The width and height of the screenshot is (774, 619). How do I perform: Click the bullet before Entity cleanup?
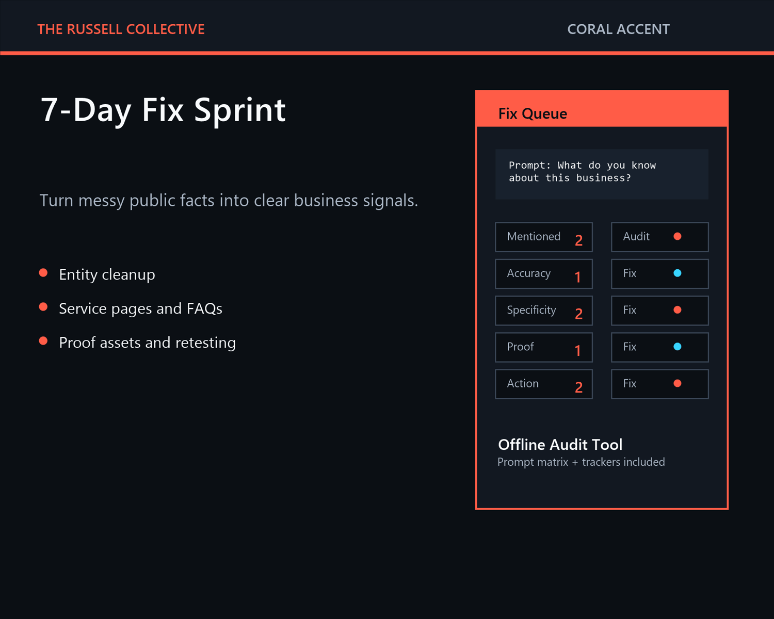point(43,273)
